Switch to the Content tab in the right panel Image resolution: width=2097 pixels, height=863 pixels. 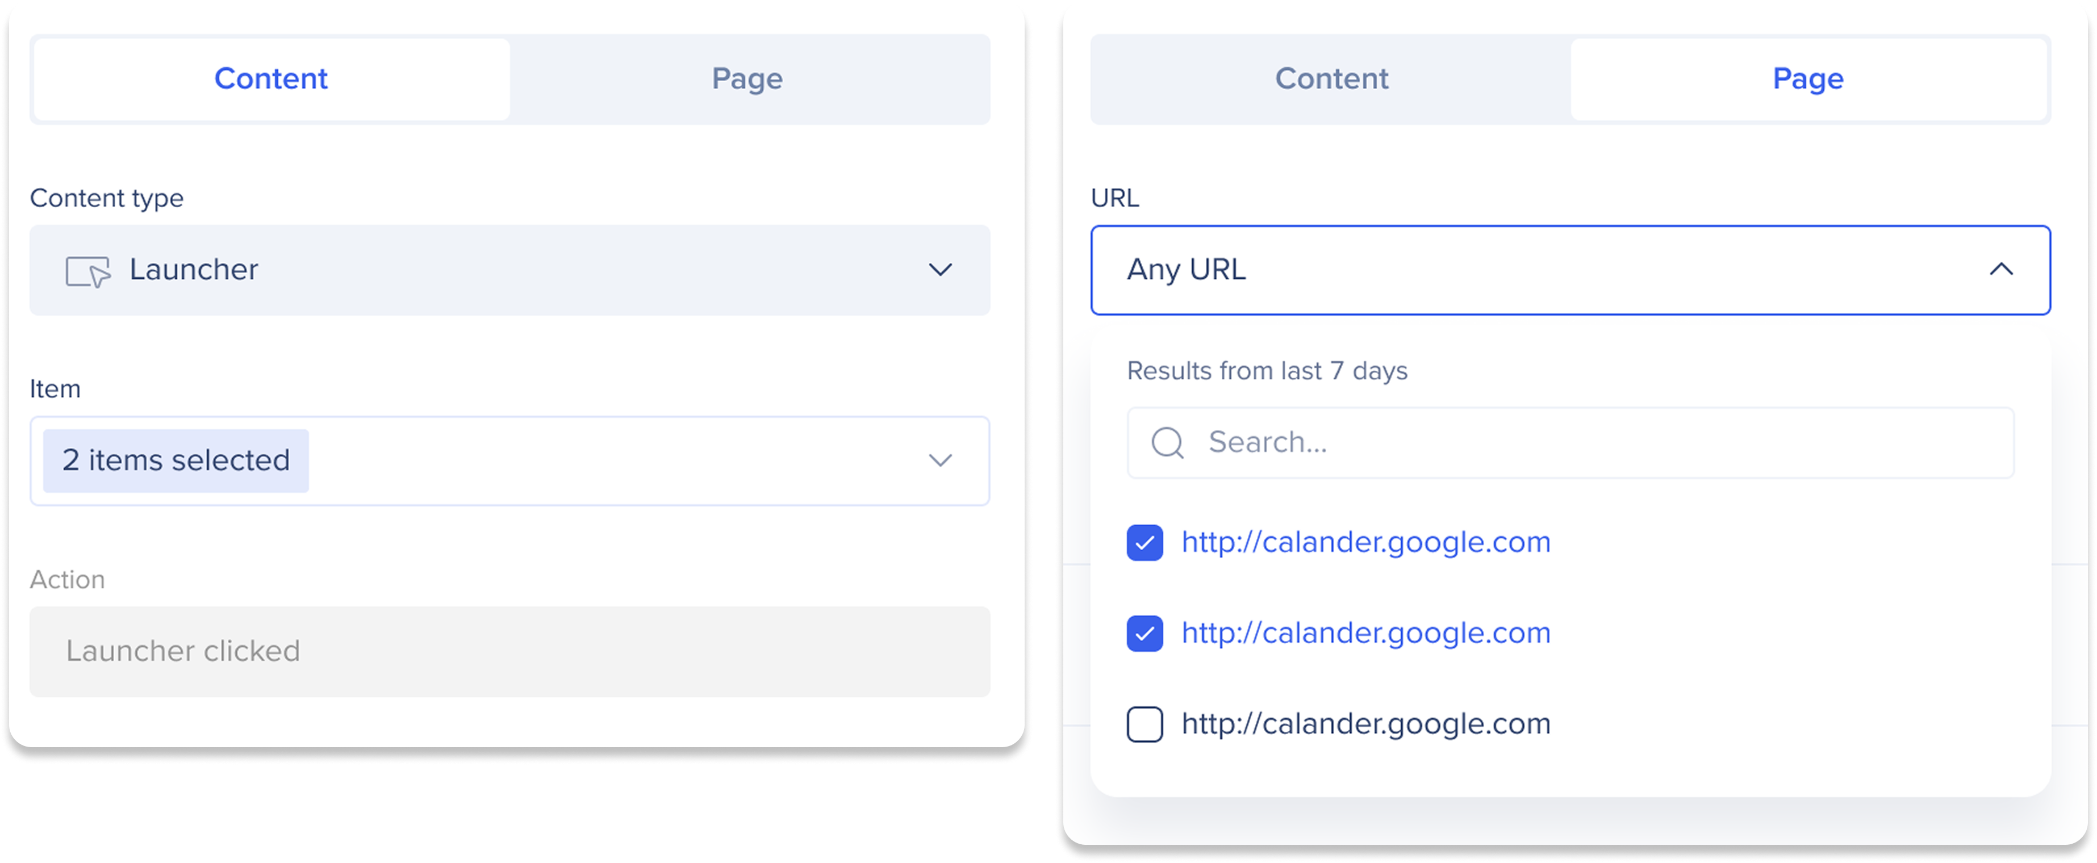[1331, 79]
